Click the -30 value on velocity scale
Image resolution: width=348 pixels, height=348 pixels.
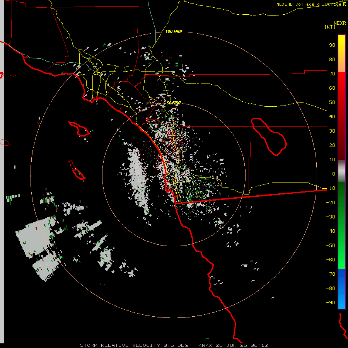pos(331,217)
